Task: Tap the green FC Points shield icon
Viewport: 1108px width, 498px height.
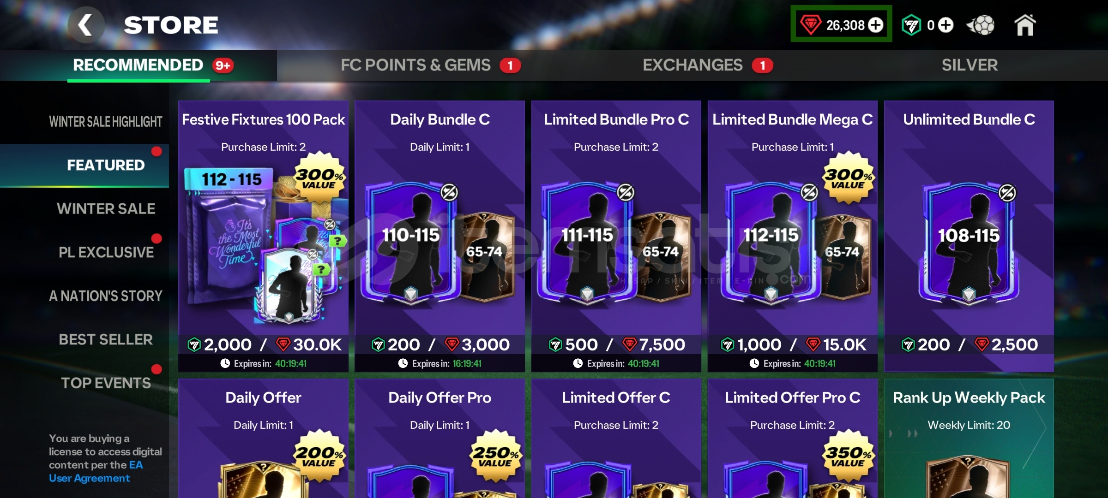Action: click(x=912, y=25)
